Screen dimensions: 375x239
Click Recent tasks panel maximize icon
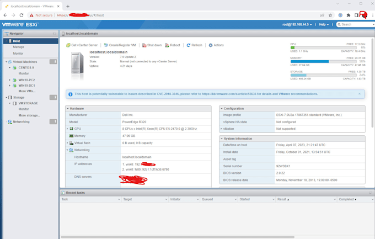[371, 193]
